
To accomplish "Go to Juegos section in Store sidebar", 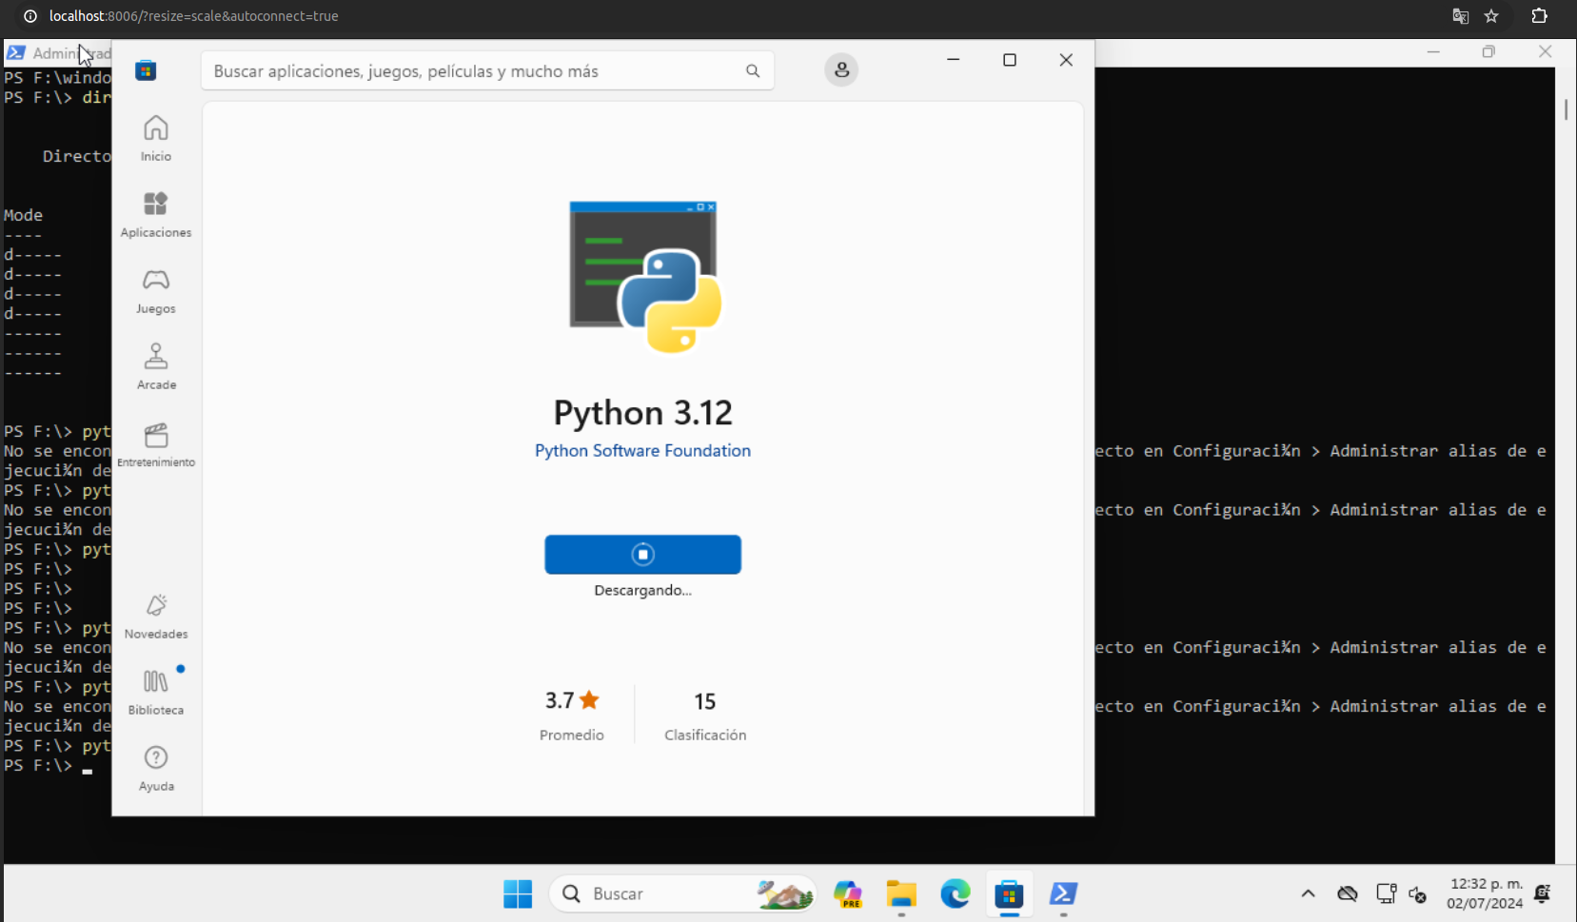I will click(156, 291).
